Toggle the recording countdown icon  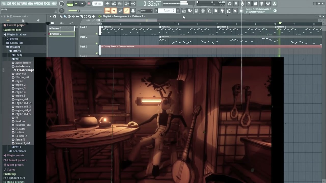click(120, 4)
